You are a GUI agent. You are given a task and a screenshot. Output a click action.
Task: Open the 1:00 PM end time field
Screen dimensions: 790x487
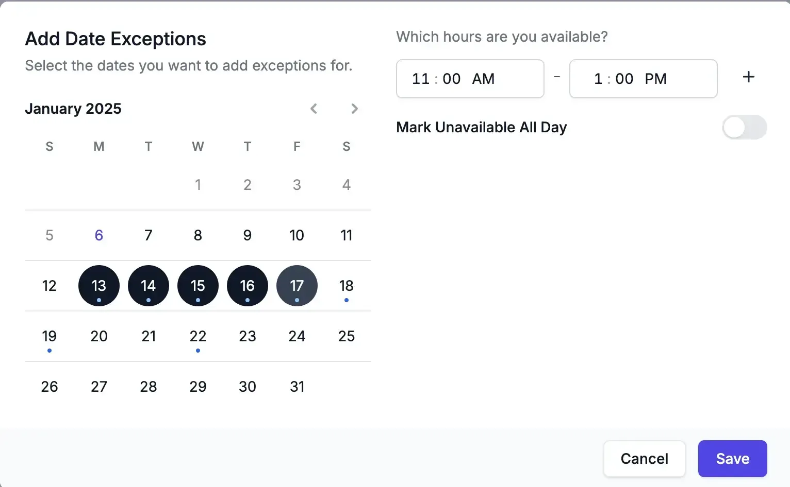tap(643, 79)
